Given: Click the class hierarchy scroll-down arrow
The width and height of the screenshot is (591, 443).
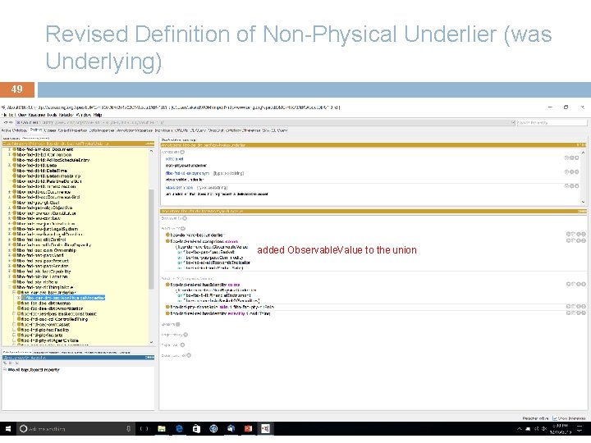Looking at the screenshot, I should (152, 342).
